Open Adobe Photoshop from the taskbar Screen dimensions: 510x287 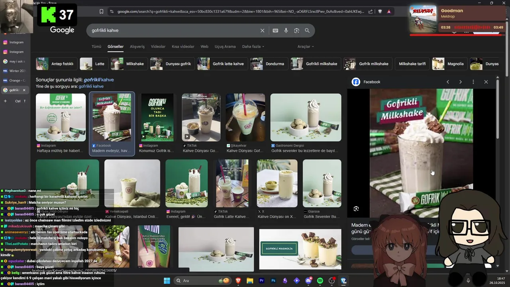tap(273, 281)
